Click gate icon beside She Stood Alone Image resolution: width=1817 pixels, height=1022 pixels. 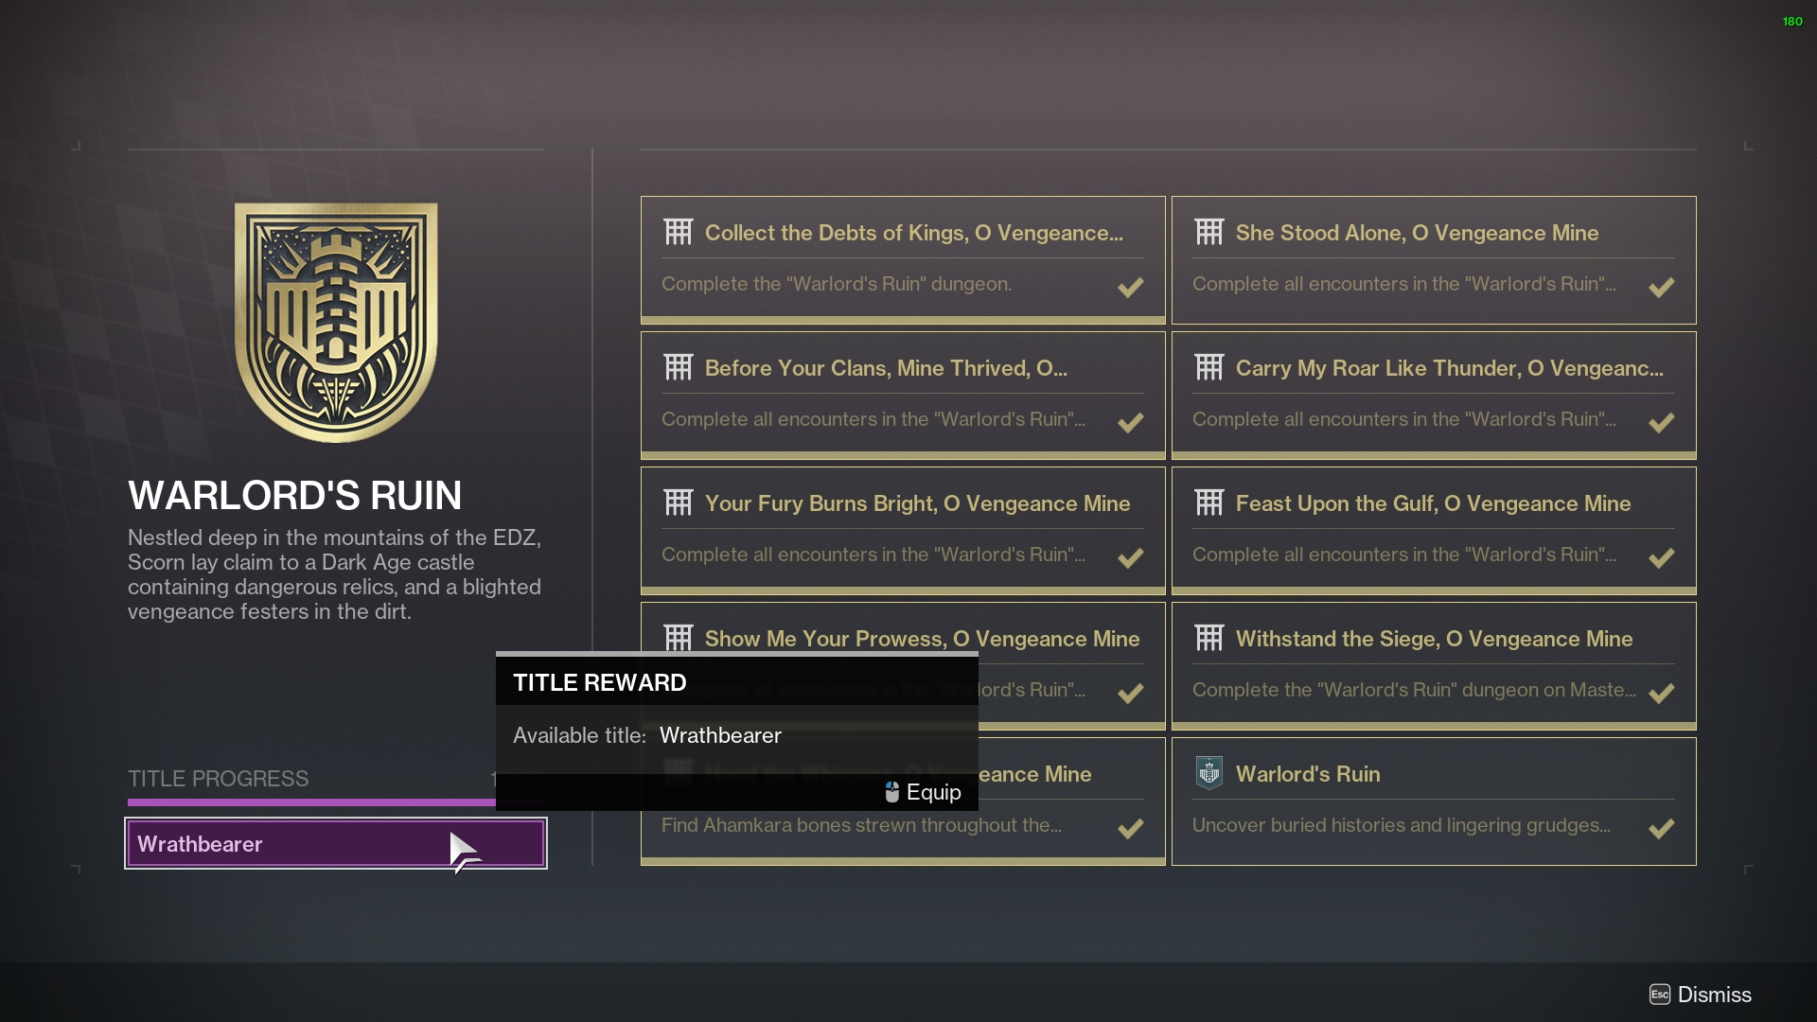1209,232
